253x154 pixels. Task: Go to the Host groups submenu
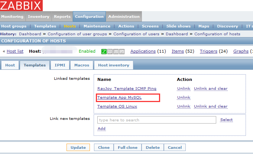point(14,26)
